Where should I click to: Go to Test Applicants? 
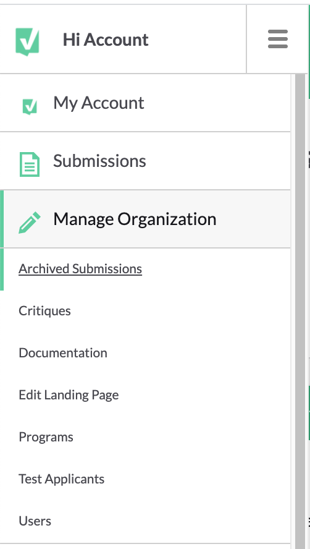[x=62, y=479]
